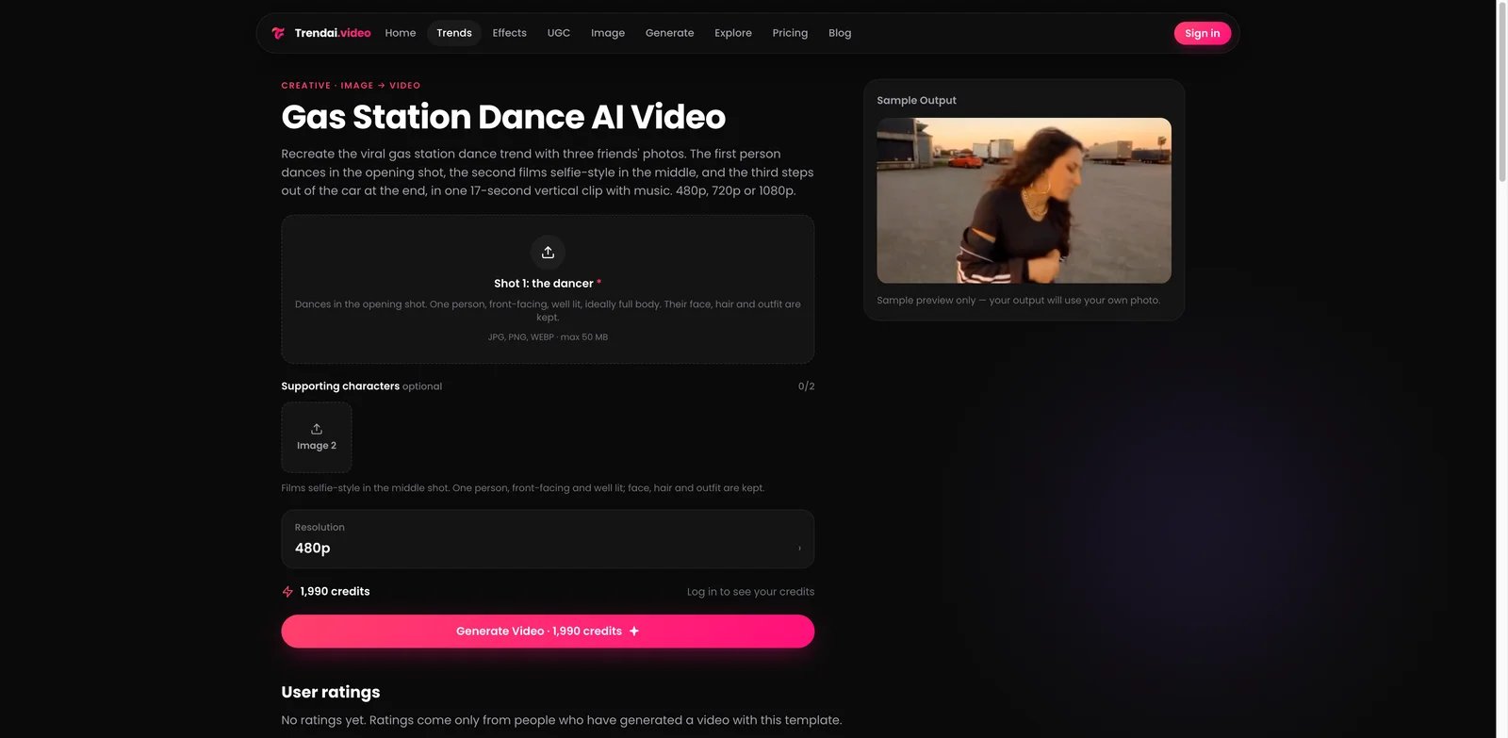Click the JPG, PNG, WEBP max 50 MB text
The image size is (1508, 738).
point(548,337)
